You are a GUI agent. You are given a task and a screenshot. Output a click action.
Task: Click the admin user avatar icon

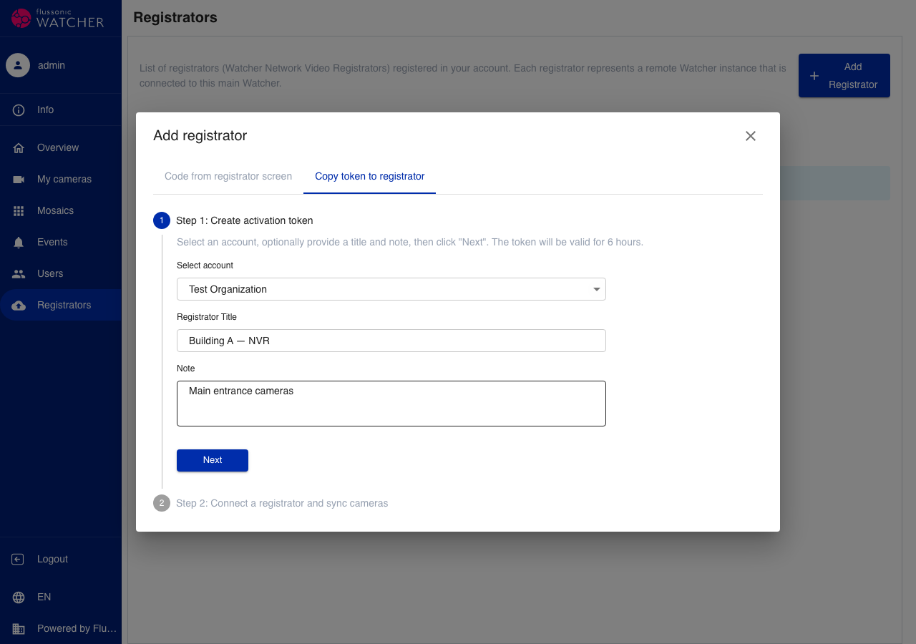click(18, 65)
